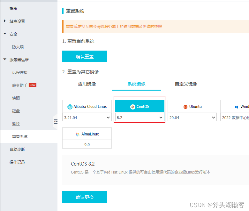
Task: Open the Ubuntu 20.04 version dropdown
Action: click(192, 118)
